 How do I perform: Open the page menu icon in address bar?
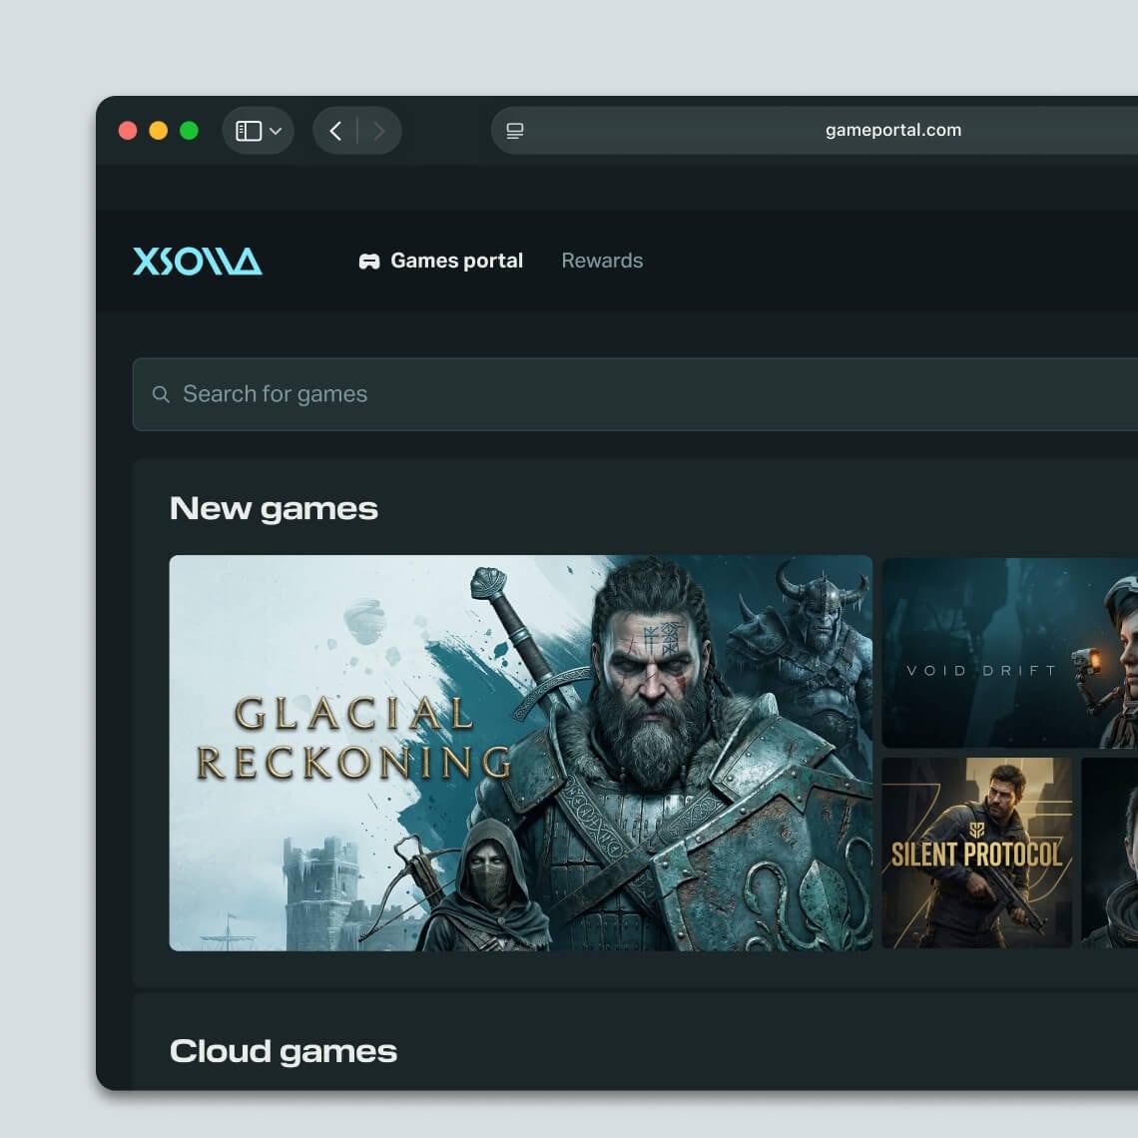515,131
